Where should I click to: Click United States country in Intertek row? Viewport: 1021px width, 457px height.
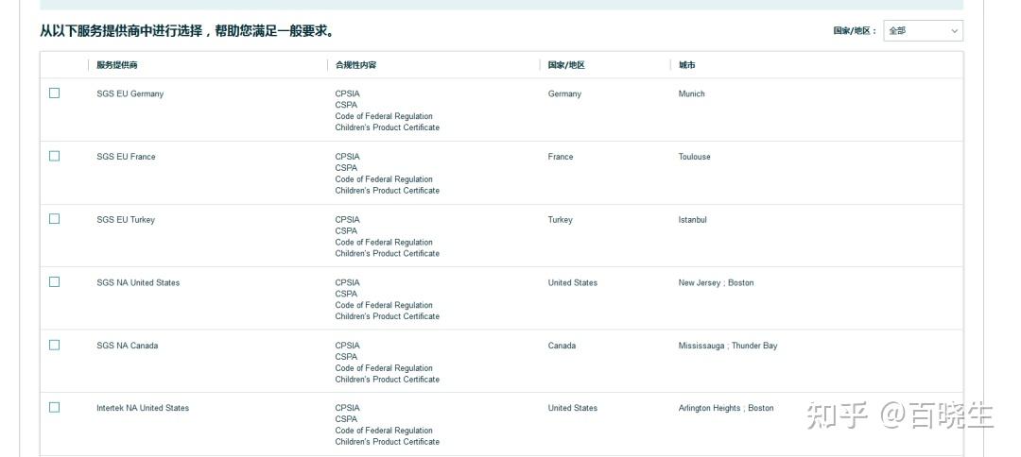pos(572,408)
